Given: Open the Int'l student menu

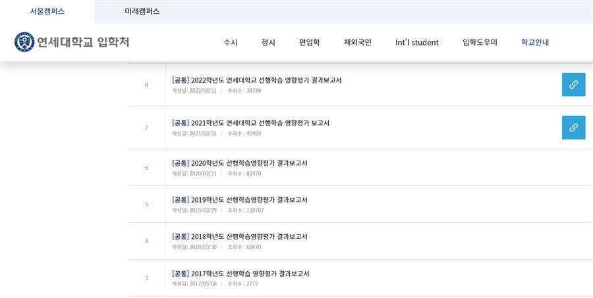Looking at the screenshot, I should coord(417,42).
